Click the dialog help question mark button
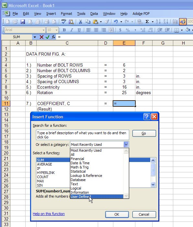193x227 pixels. click(147, 116)
